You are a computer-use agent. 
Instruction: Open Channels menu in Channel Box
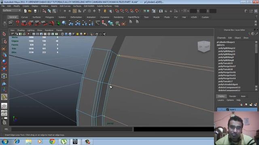(221, 38)
